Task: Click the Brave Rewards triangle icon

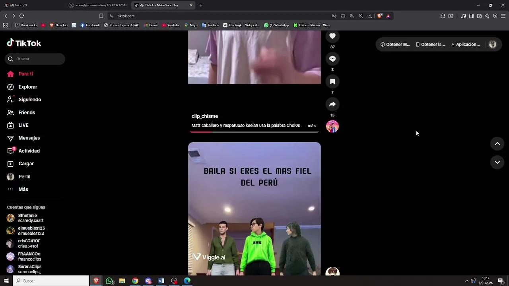Action: click(x=388, y=16)
